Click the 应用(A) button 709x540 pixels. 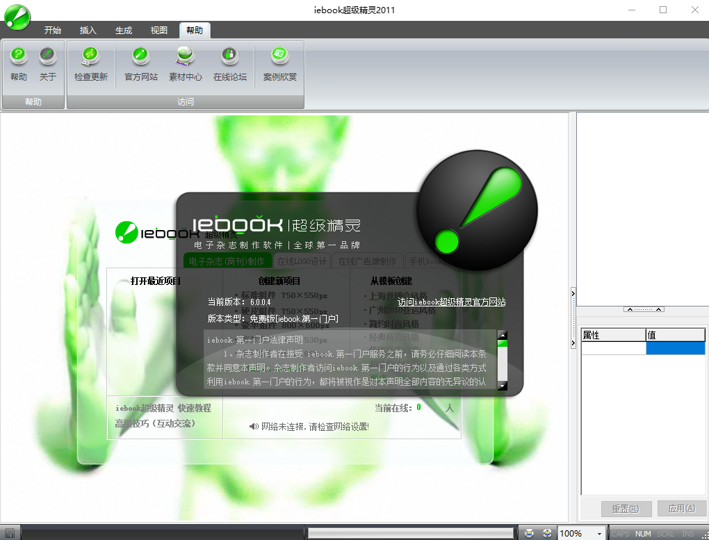[x=682, y=508]
